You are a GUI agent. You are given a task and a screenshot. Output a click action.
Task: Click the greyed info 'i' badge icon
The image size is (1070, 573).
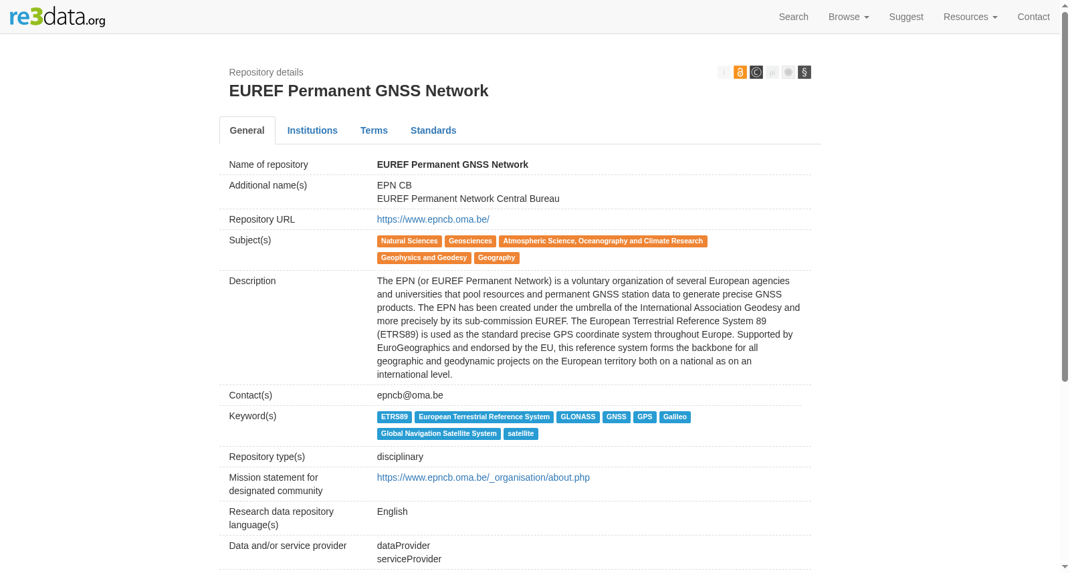coord(724,72)
